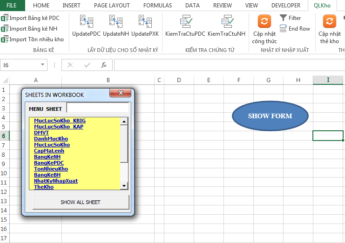Open the BangKePDC sheet link
This screenshot has height=243, width=345.
click(x=49, y=163)
